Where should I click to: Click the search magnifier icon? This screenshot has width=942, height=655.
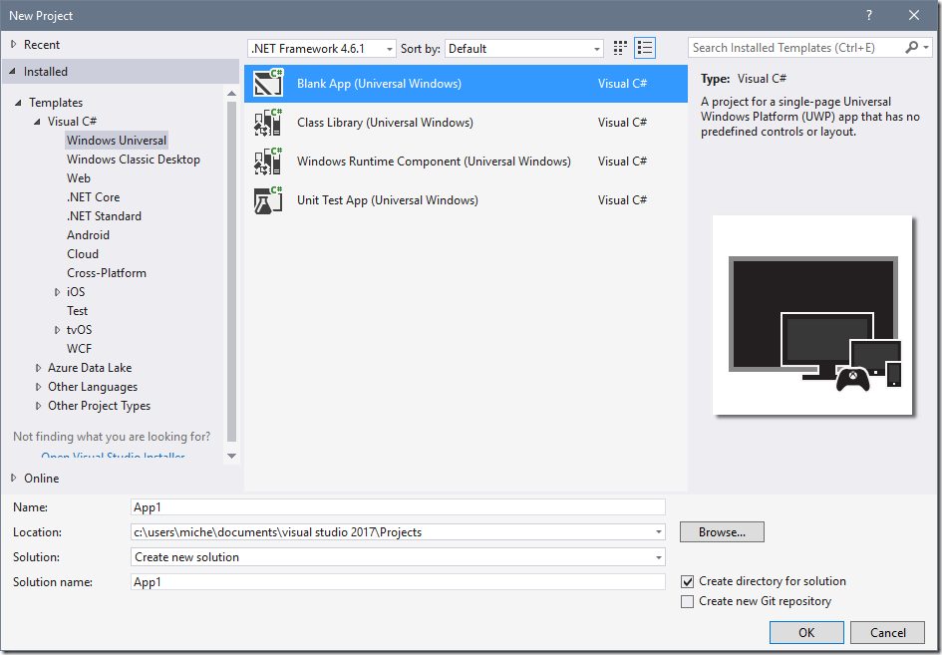tap(912, 48)
